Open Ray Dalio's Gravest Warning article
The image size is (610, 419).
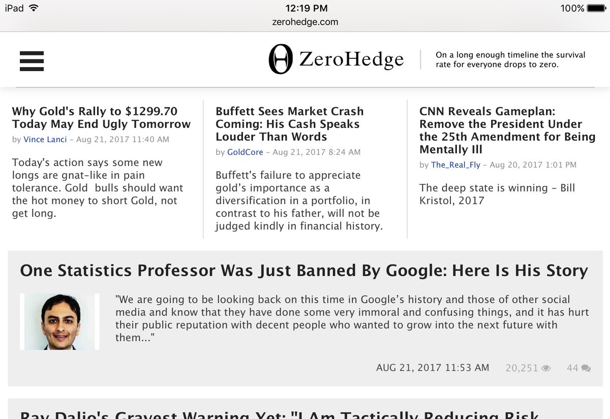tap(279, 414)
